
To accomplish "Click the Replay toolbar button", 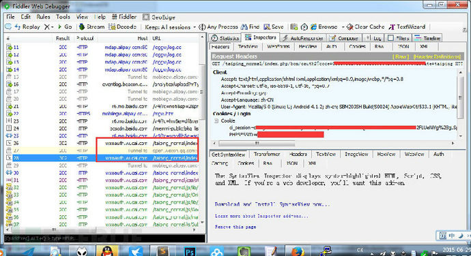I will click(27, 27).
